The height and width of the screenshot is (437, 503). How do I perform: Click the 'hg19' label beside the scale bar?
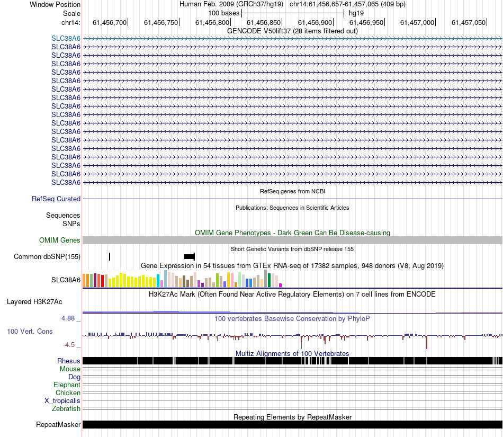356,13
